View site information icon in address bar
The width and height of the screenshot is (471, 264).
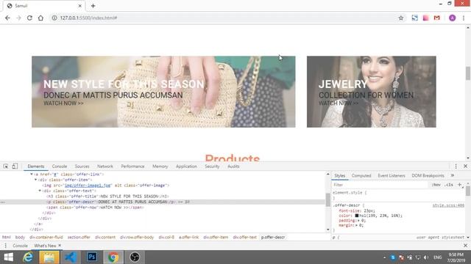(x=54, y=18)
